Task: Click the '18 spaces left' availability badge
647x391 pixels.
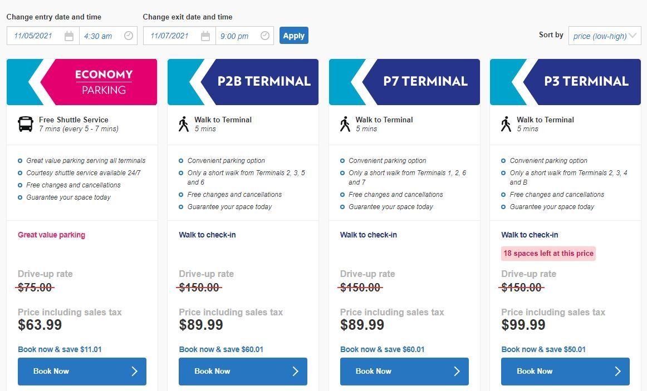Action: click(548, 253)
